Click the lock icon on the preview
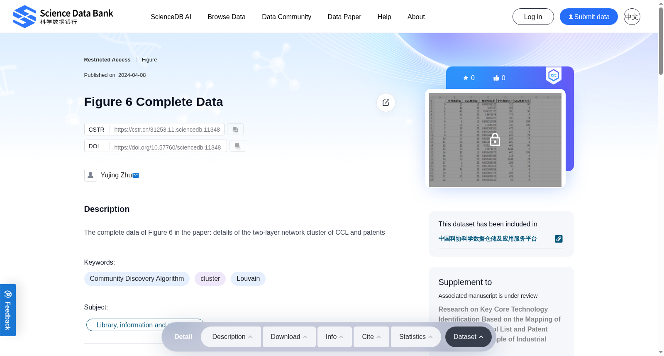 (495, 140)
